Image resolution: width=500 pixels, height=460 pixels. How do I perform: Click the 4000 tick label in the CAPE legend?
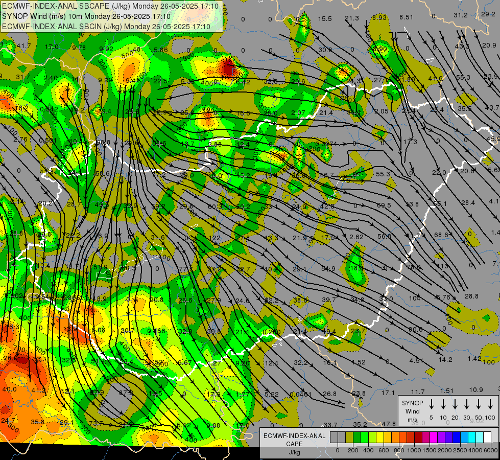(475, 450)
